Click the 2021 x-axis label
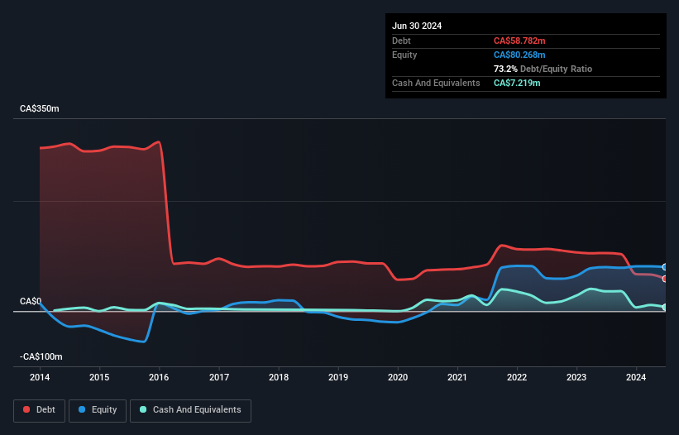Screen dimensions: 679x435 [x=457, y=377]
